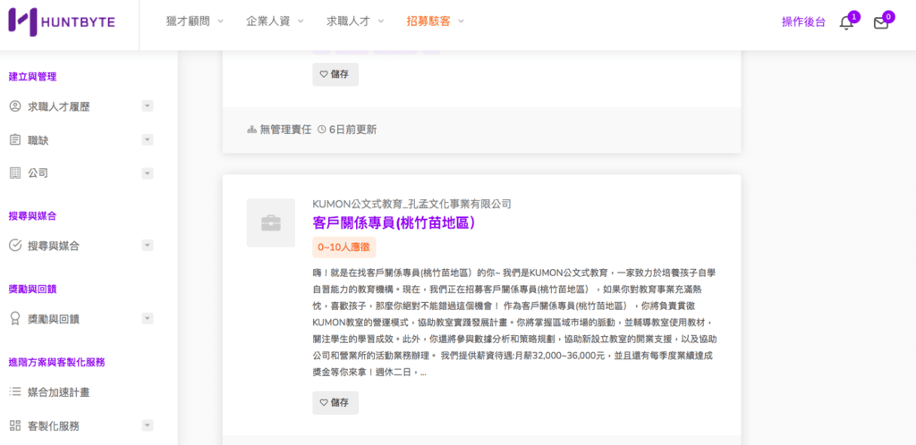
Task: Click the 公司 building icon
Action: coord(15,173)
